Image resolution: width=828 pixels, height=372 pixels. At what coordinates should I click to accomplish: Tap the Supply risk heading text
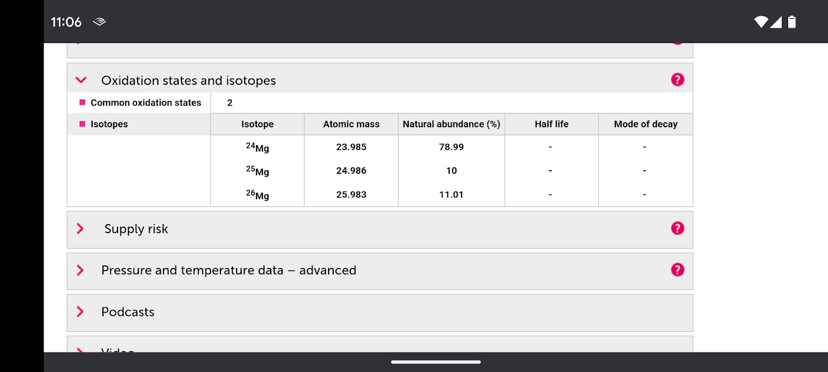(x=136, y=229)
